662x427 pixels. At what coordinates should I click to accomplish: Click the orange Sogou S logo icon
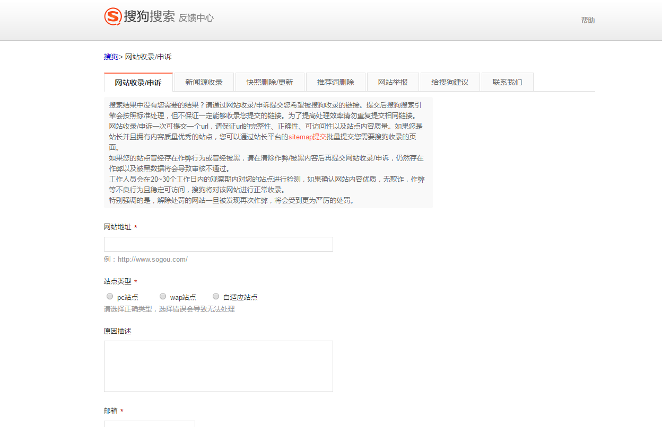(112, 16)
